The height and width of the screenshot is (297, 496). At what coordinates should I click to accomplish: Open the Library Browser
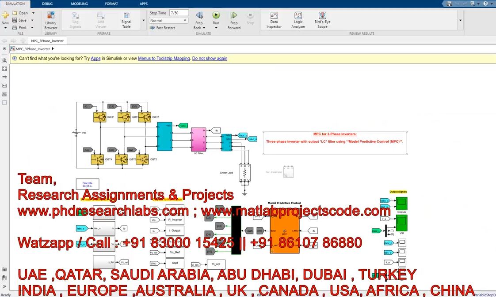51,20
